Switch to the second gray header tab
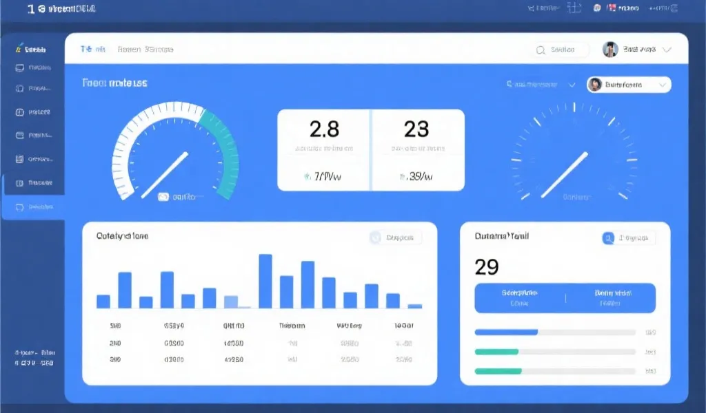This screenshot has height=413, width=706. click(x=145, y=50)
